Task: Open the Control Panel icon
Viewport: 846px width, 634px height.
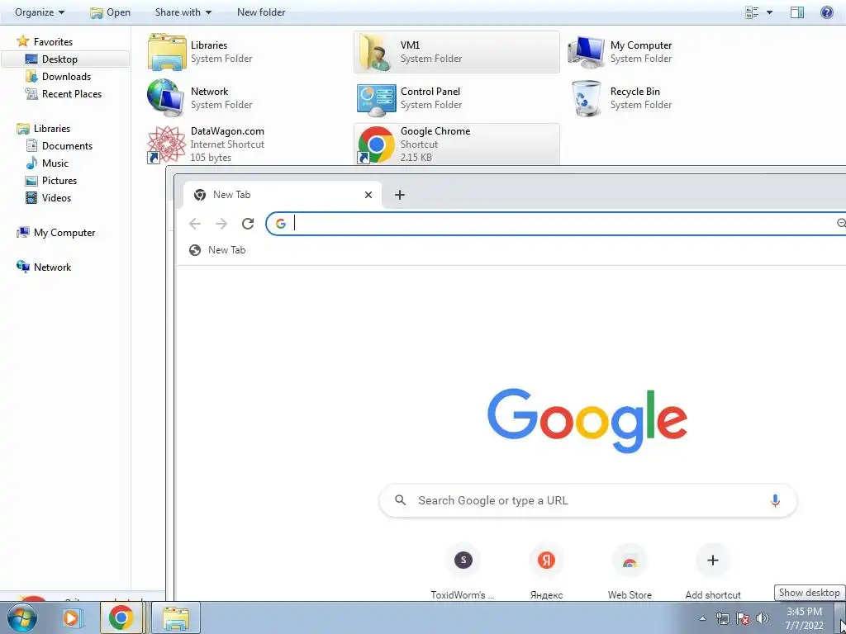Action: click(376, 99)
